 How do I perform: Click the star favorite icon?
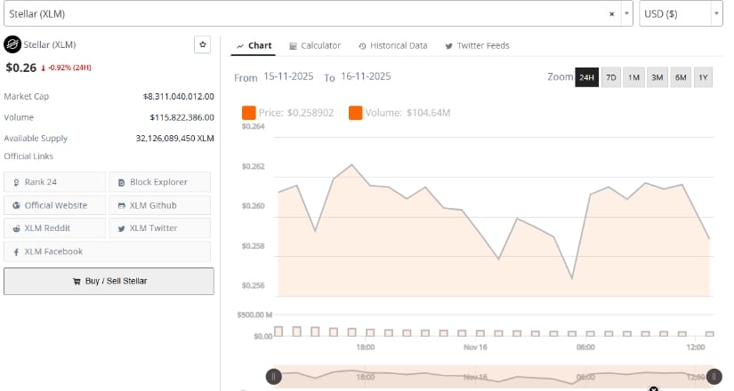click(x=203, y=44)
